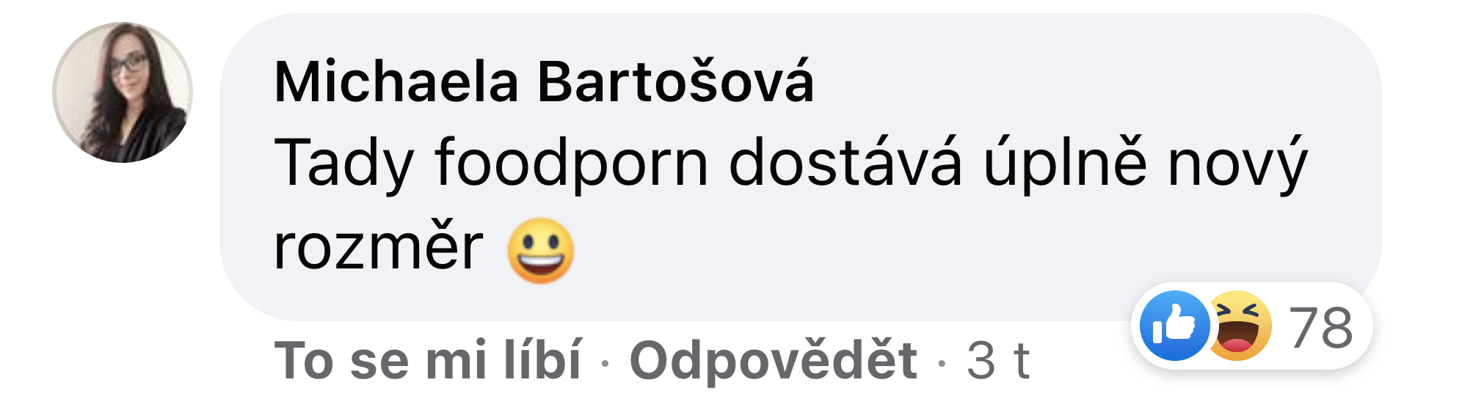The image size is (1462, 399).
Task: Click the word "úplně" in the comment
Action: [1065, 163]
